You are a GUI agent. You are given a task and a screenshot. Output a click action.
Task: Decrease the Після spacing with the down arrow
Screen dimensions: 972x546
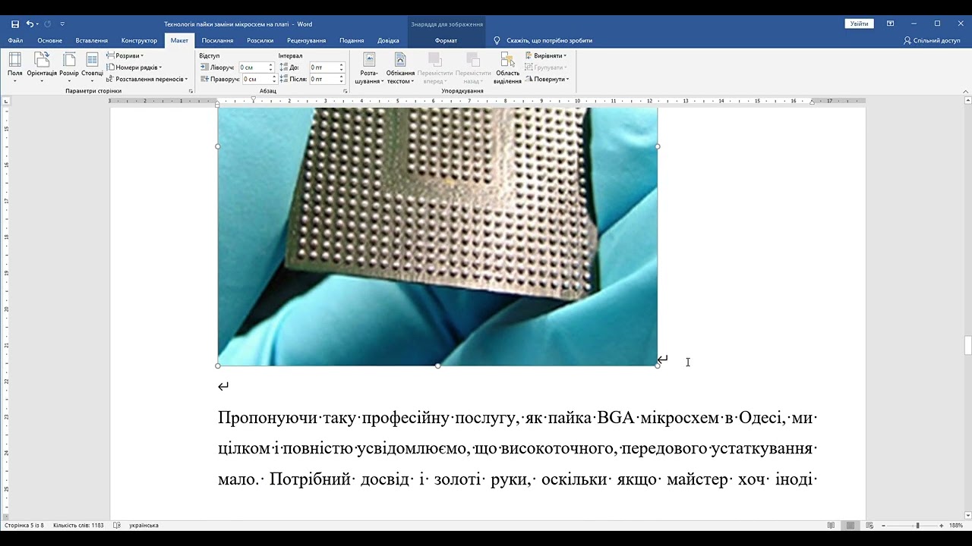click(x=342, y=81)
